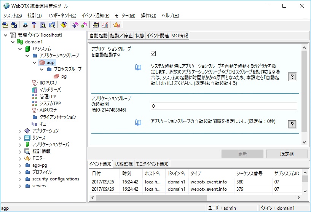Image resolution: width=311 pixels, height=212 pixels.
Task: Open the 操作(O) menu
Action: 148,16
